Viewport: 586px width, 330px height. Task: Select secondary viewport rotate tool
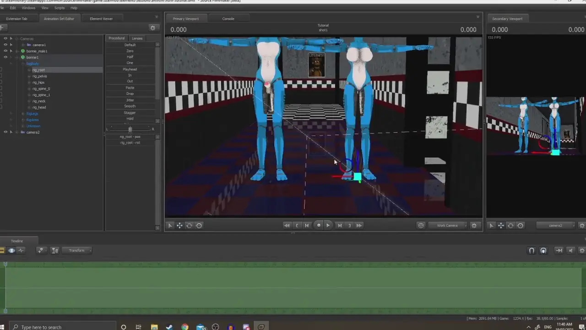pyautogui.click(x=510, y=225)
